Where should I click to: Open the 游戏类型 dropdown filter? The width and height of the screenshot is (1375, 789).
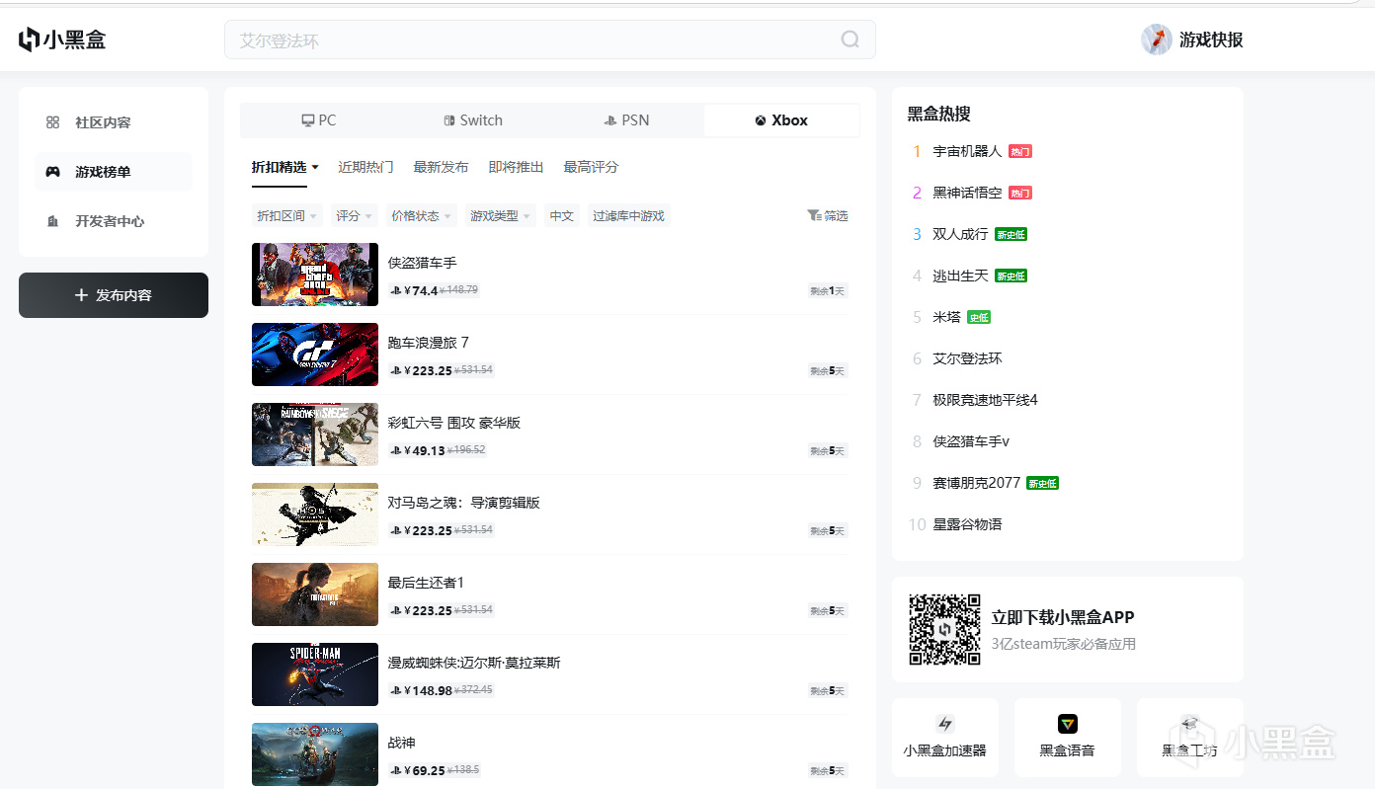[501, 215]
